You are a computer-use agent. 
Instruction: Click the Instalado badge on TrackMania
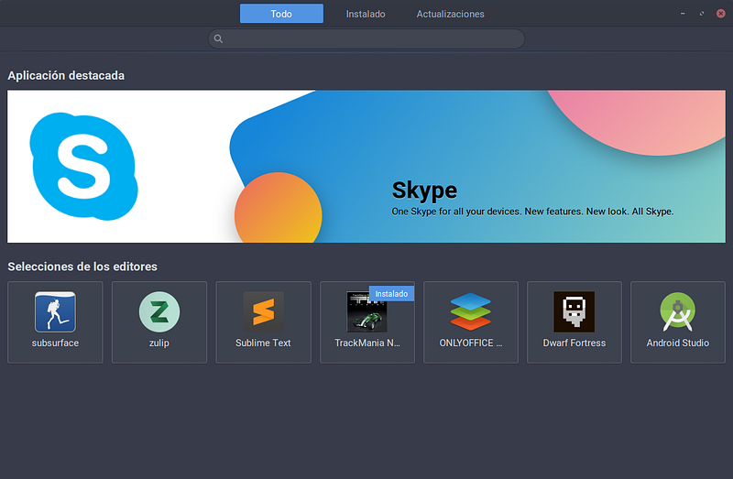(391, 293)
